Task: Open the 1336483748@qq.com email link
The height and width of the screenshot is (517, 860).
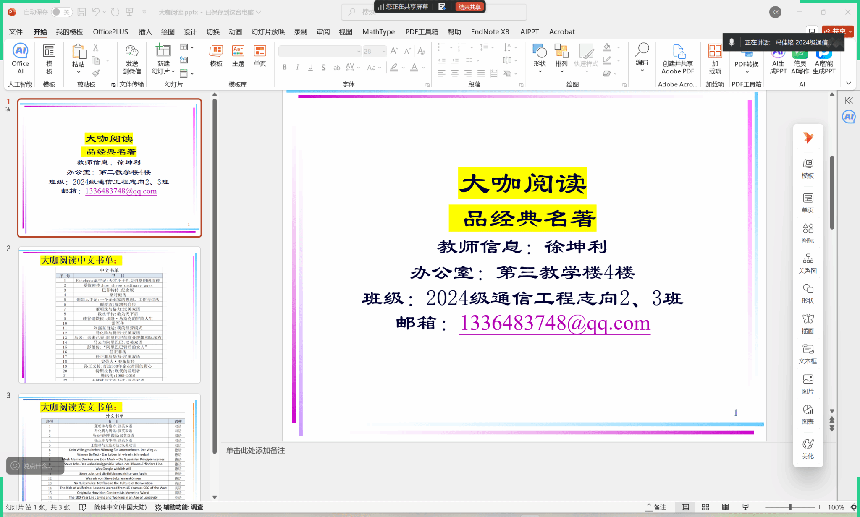Action: (555, 323)
